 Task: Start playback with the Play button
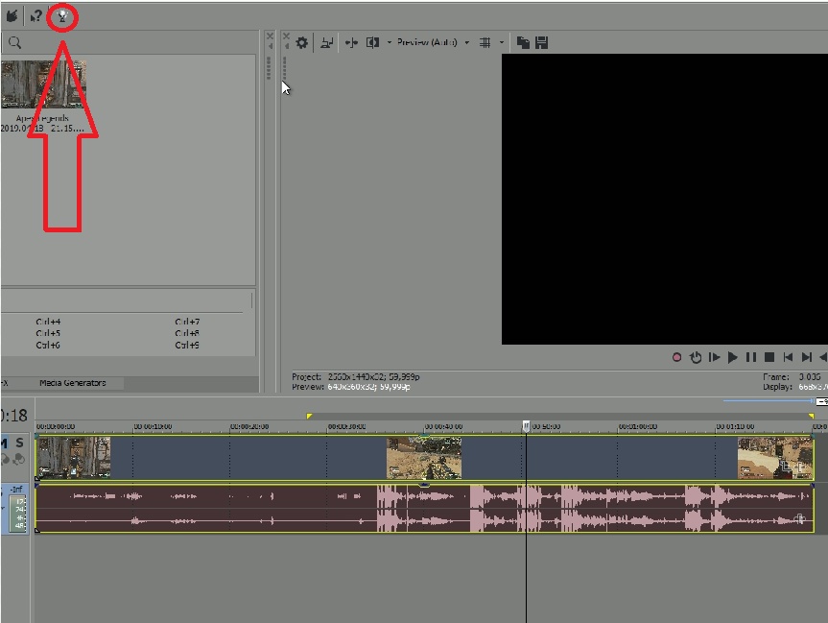pos(733,357)
